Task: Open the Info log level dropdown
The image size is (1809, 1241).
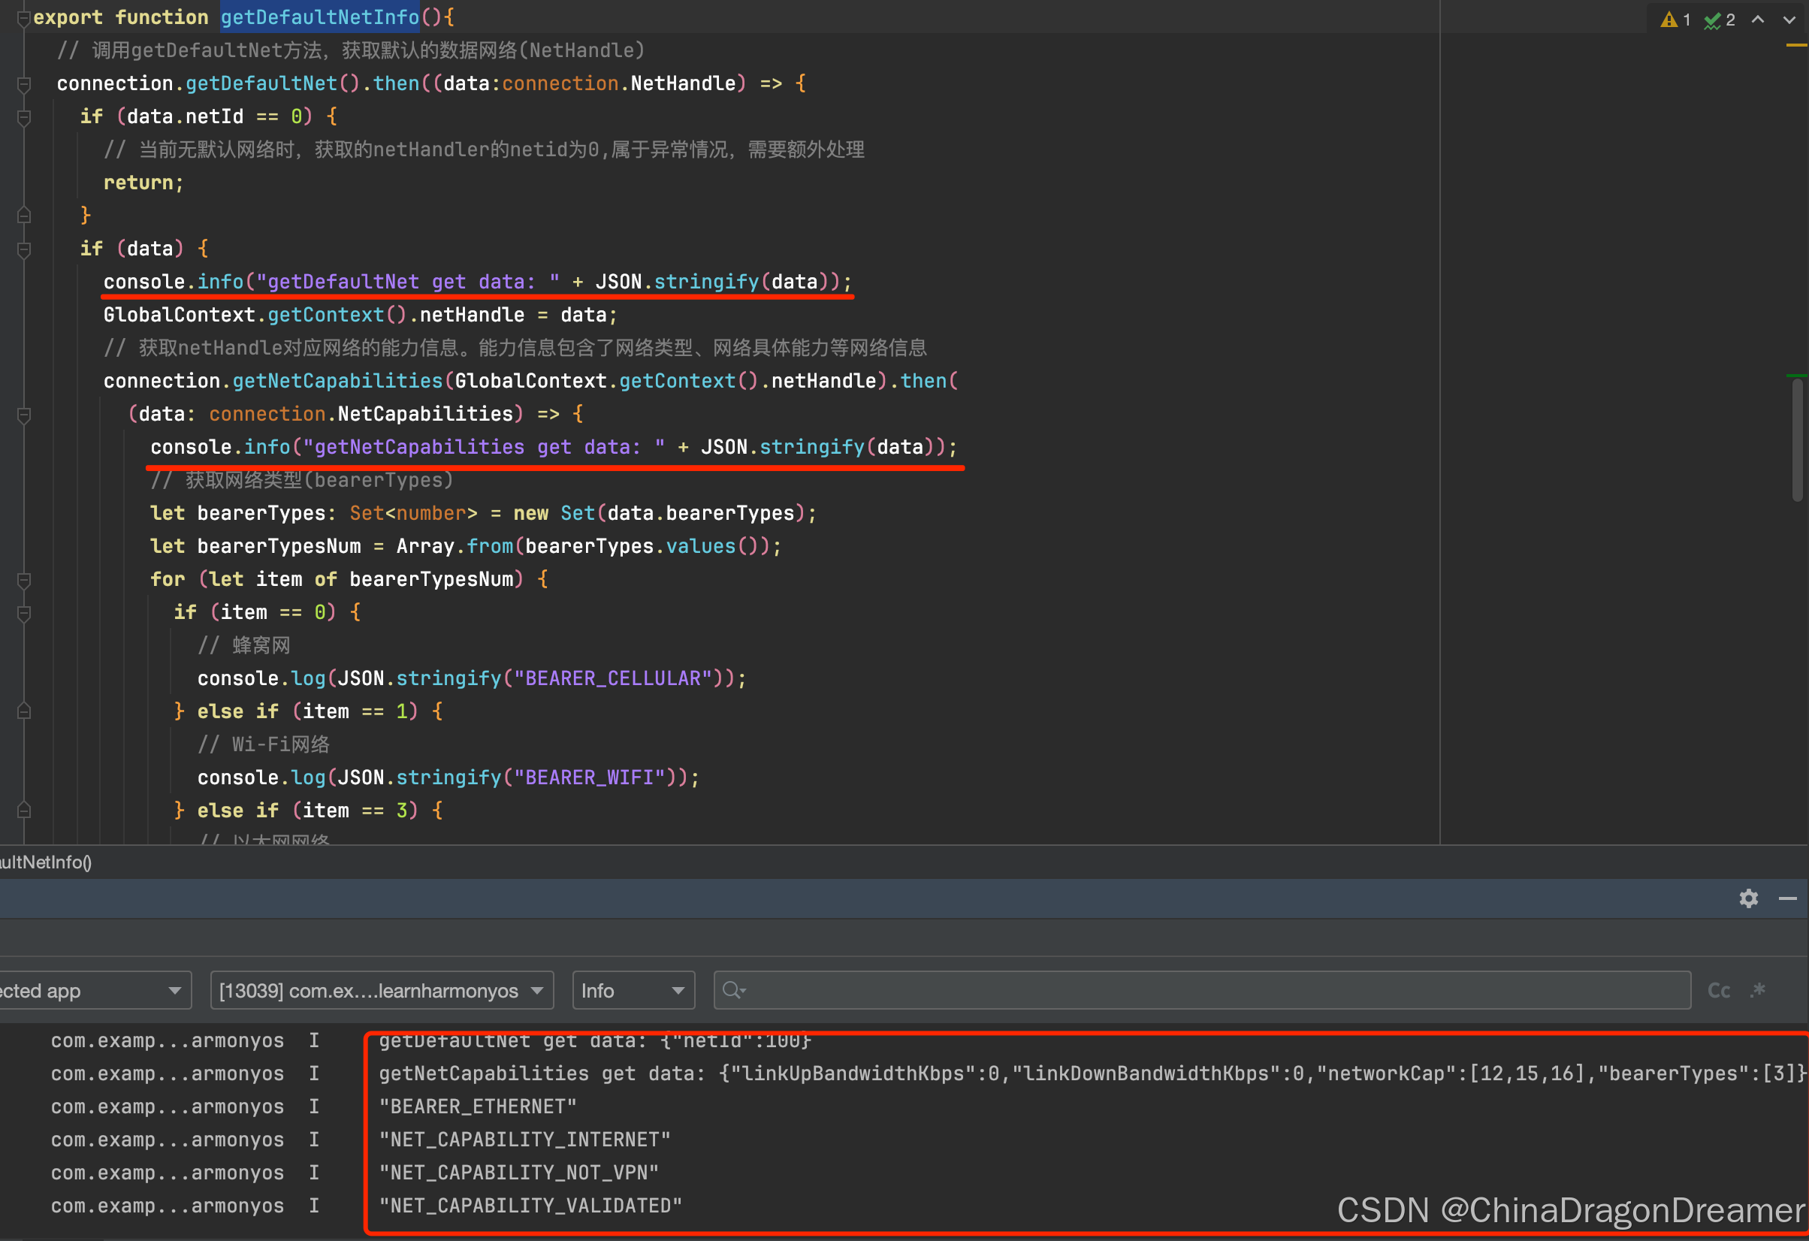Action: [x=633, y=990]
